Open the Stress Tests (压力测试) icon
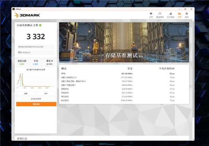Image resolution: width=209 pixels, height=146 pixels. [171, 15]
